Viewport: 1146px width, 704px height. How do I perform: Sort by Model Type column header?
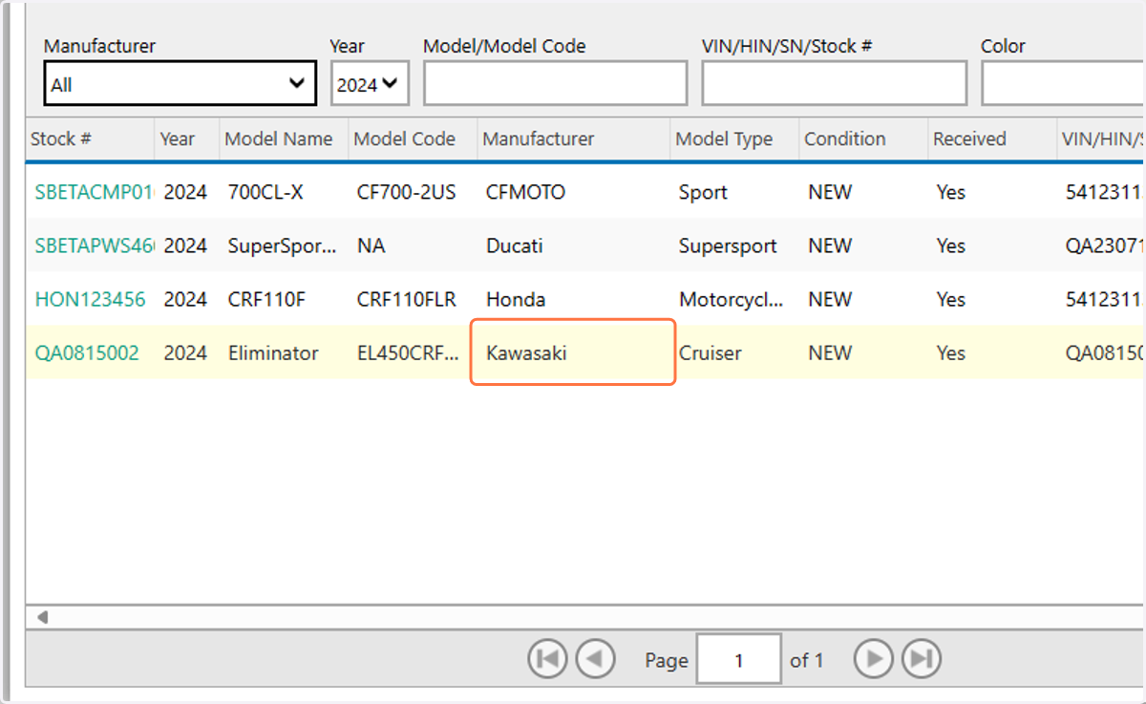(734, 139)
